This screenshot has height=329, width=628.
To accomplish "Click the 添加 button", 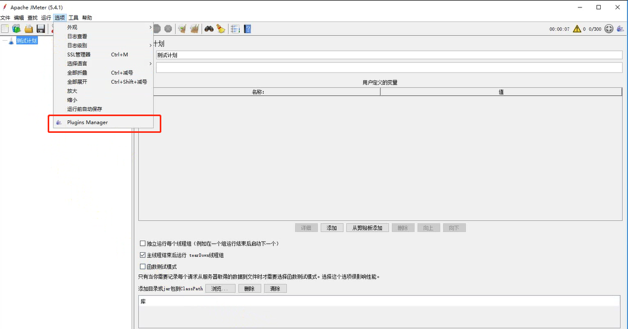I will coord(332,228).
